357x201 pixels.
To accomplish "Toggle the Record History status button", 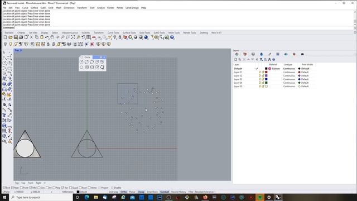I will (x=178, y=192).
